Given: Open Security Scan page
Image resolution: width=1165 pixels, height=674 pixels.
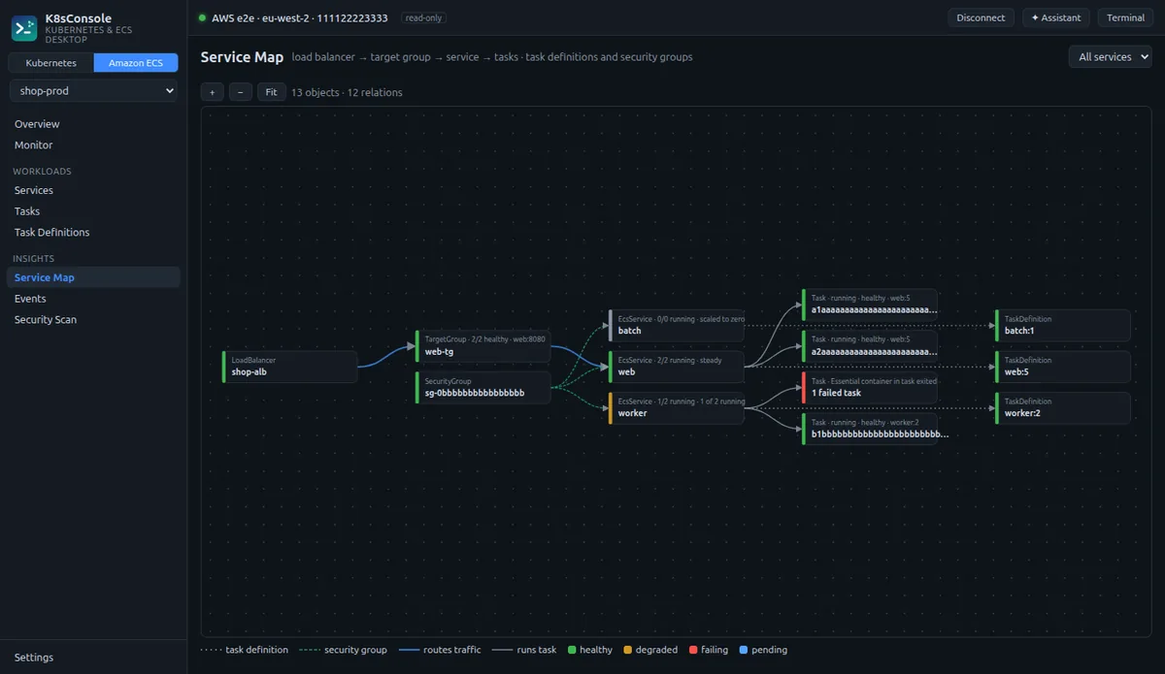Looking at the screenshot, I should pos(93,320).
